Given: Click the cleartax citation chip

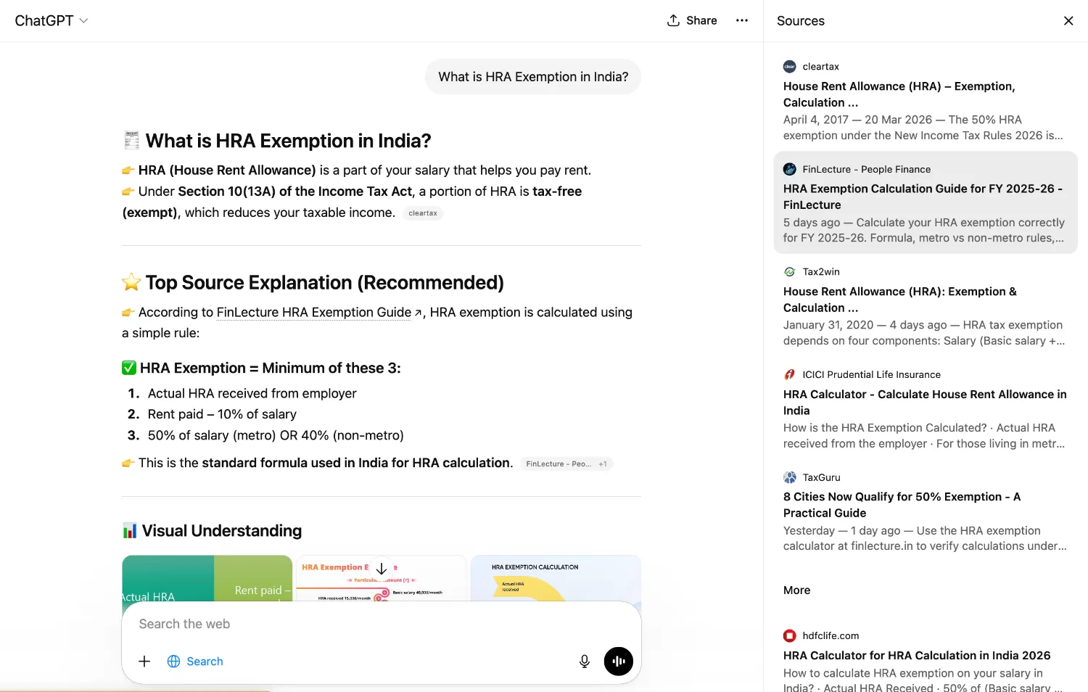Looking at the screenshot, I should 423,213.
